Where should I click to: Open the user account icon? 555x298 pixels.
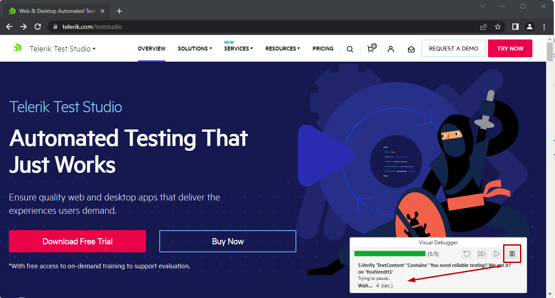click(391, 49)
